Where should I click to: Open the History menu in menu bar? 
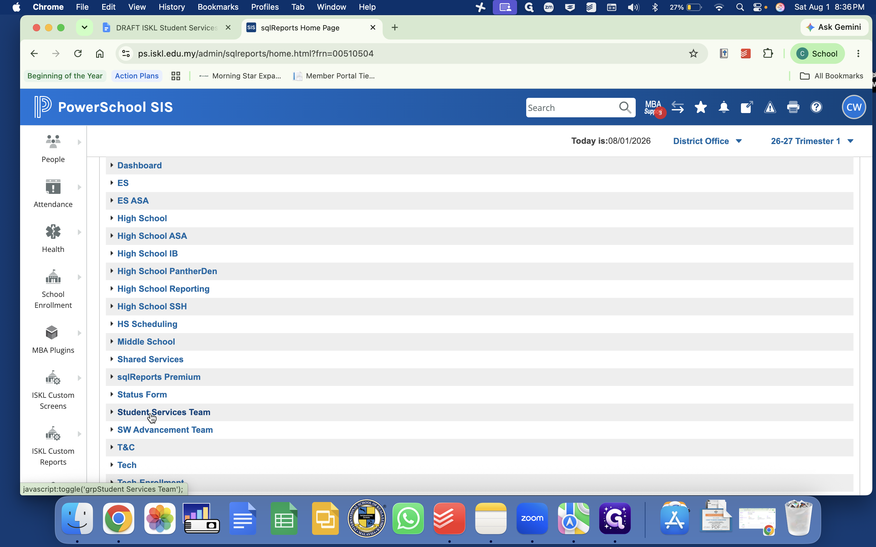(x=172, y=7)
